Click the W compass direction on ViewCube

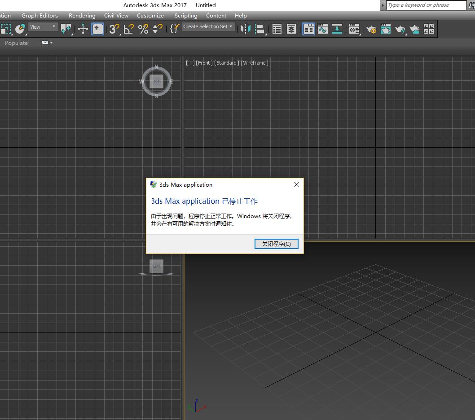tap(141, 82)
